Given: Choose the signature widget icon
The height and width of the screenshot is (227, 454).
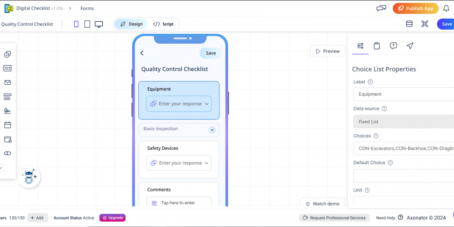Looking at the screenshot, I should (x=8, y=111).
